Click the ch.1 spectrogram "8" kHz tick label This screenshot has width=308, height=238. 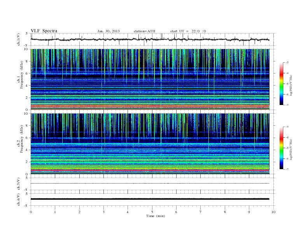click(x=27, y=61)
